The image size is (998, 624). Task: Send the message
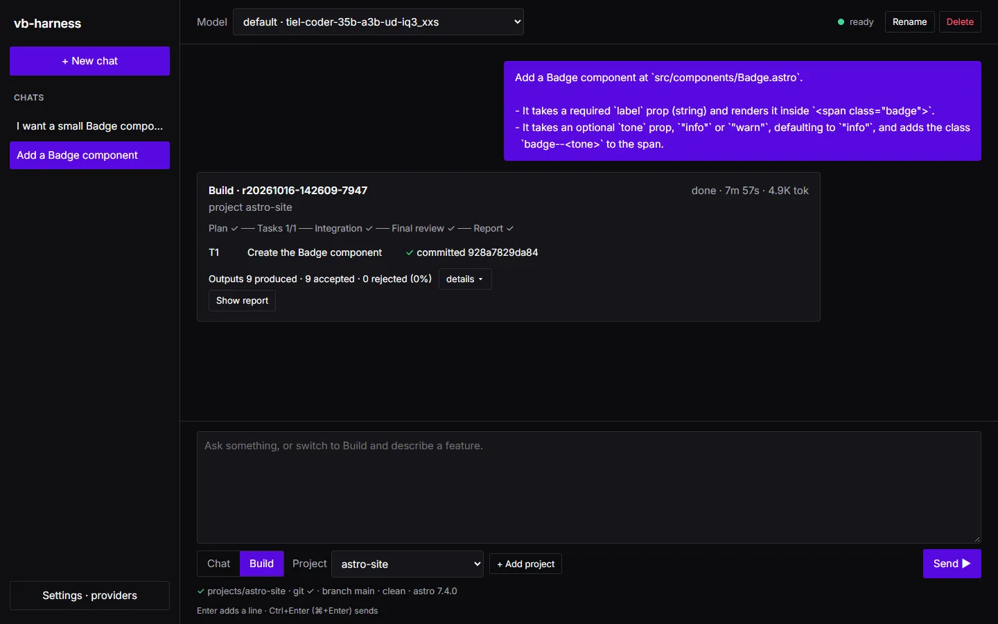pyautogui.click(x=952, y=564)
